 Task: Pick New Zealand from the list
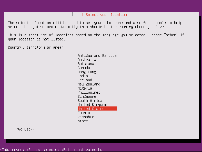coord(89,84)
